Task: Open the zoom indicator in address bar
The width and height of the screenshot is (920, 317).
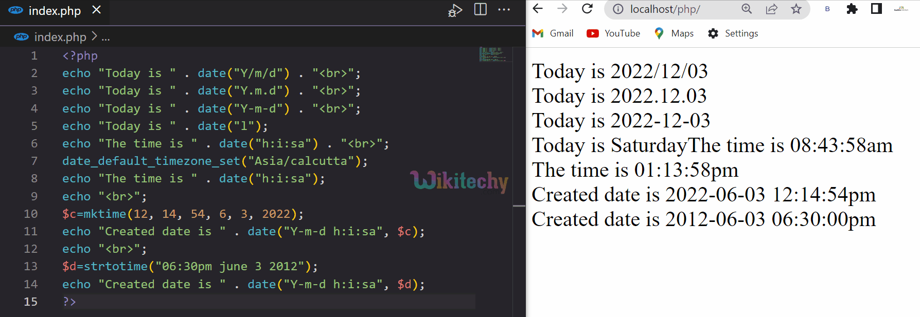Action: tap(747, 9)
